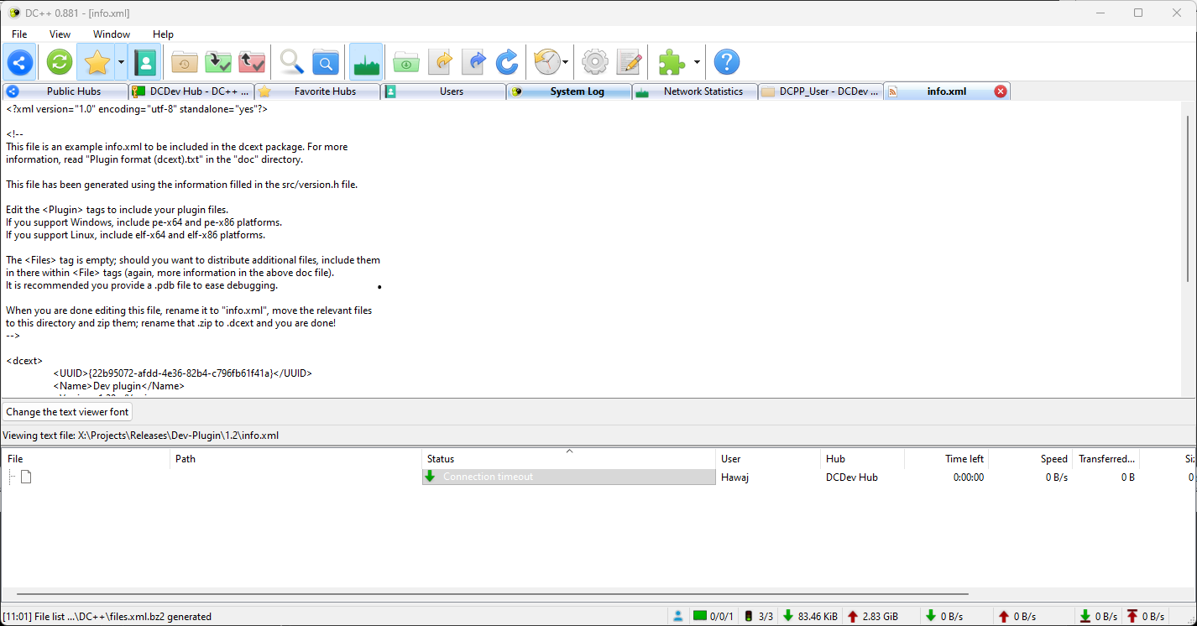Sort transfers by Speed column header
Screen dimensions: 1197x626
click(x=1030, y=459)
